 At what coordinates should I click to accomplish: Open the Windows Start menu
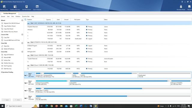[x=2, y=106]
